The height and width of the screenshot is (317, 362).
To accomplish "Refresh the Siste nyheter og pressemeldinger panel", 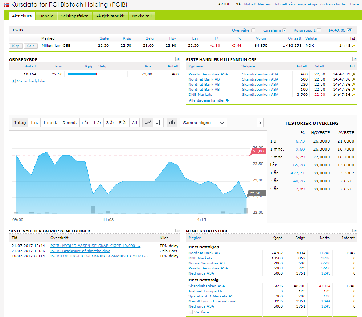I will (178, 231).
